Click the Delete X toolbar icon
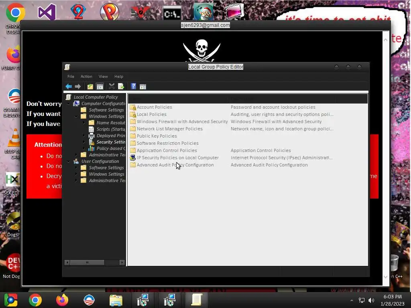 112,86
